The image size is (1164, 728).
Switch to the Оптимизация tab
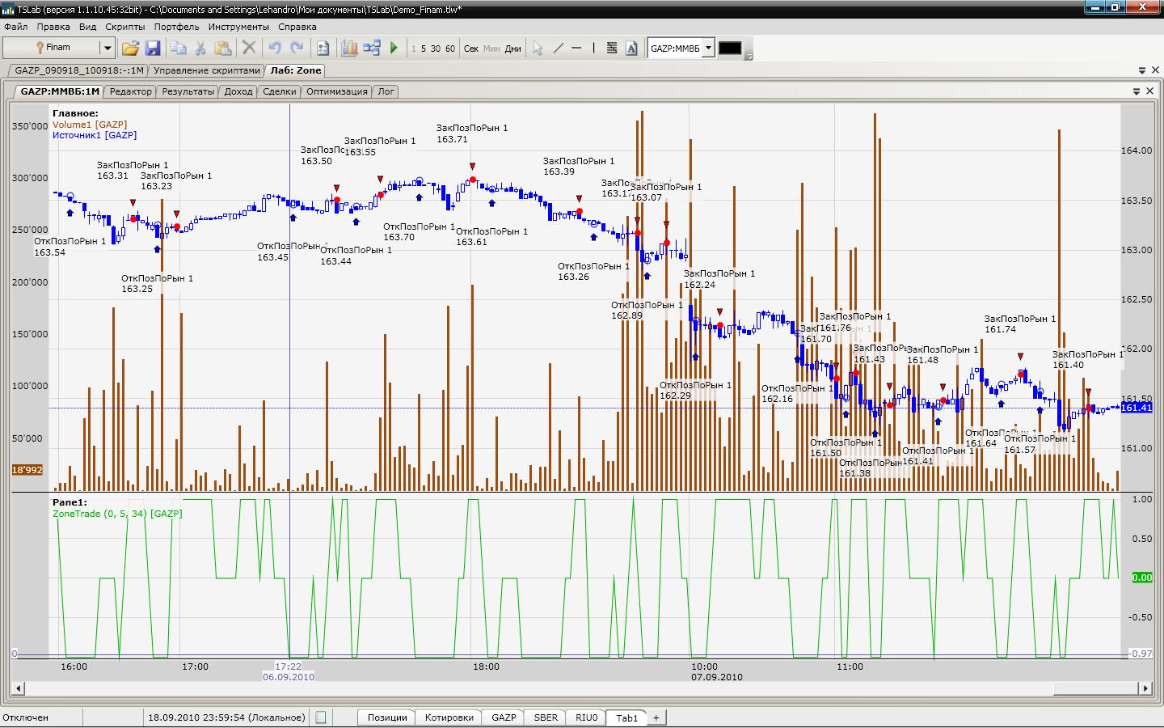click(337, 91)
